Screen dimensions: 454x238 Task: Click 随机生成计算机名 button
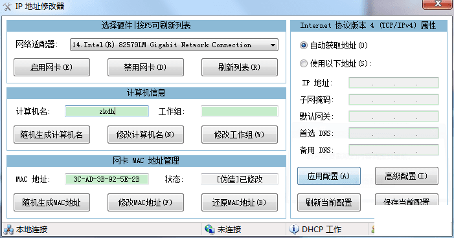[52, 135]
